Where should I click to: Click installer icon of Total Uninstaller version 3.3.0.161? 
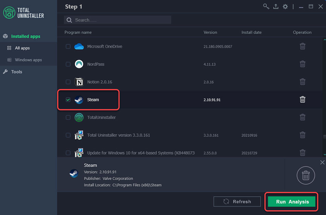pos(79,135)
